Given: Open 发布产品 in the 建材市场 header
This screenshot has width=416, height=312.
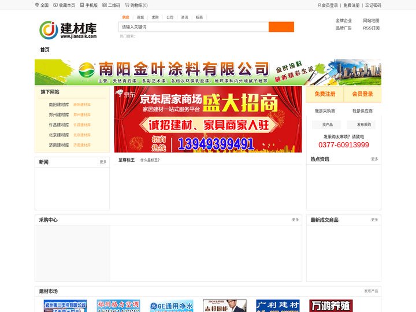Looking at the screenshot, I should coord(371,291).
